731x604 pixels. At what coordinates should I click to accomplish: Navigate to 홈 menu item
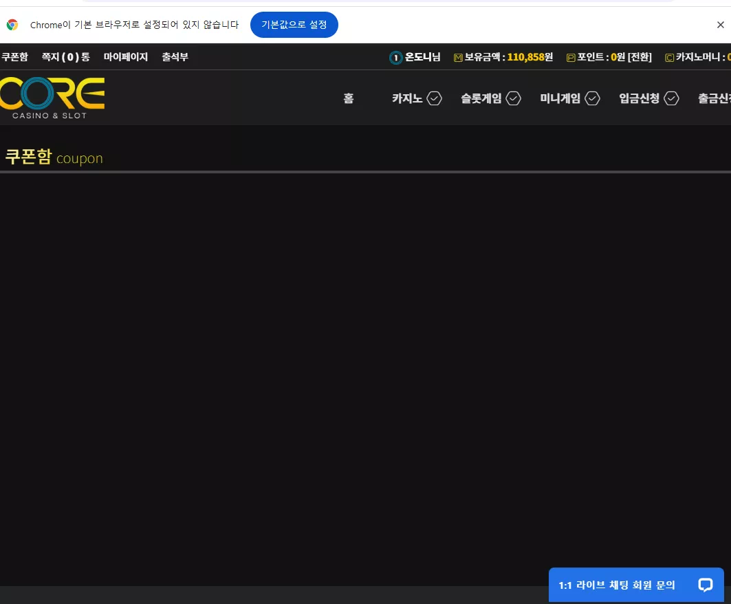[x=349, y=98]
